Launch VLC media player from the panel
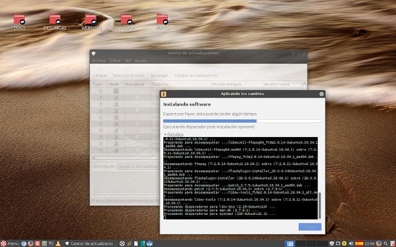 click(x=58, y=243)
